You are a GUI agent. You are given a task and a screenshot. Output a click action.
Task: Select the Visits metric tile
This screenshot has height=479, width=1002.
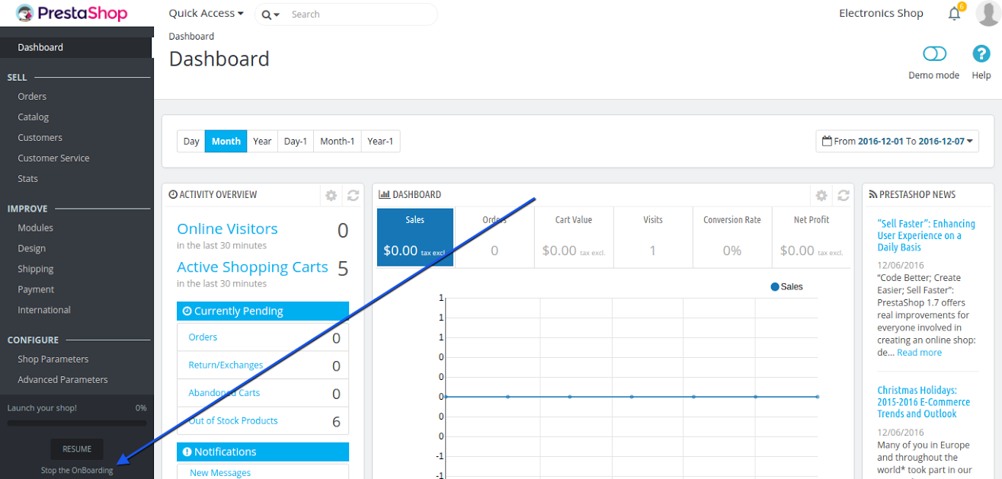[653, 238]
